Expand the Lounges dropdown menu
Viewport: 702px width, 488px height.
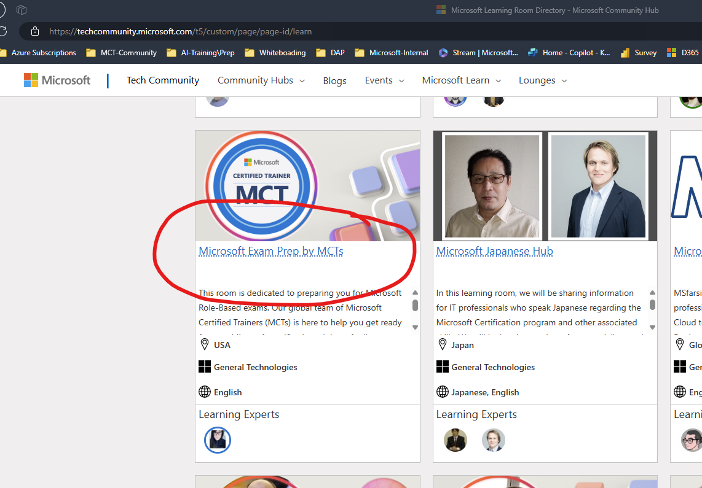(x=543, y=80)
